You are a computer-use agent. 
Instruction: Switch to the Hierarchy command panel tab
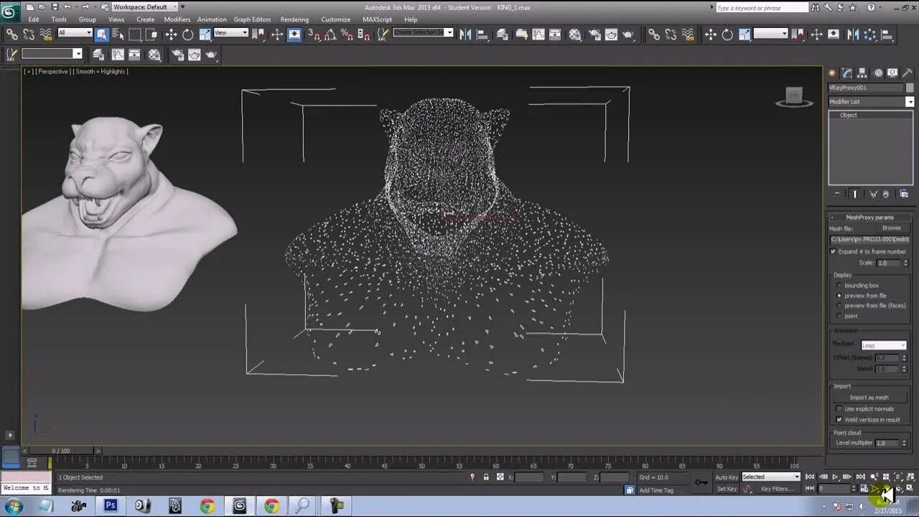pos(862,73)
